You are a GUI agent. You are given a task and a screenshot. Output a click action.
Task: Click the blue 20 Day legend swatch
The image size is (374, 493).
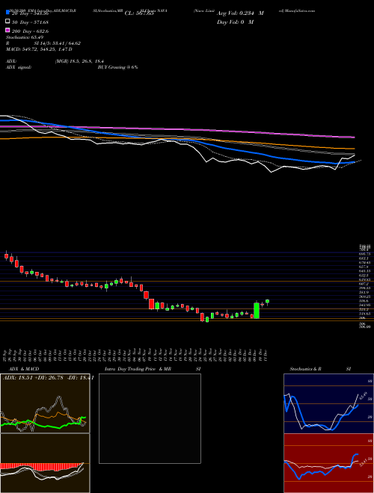(7, 13)
